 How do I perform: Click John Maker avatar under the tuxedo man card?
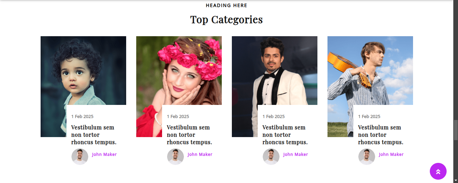click(271, 157)
